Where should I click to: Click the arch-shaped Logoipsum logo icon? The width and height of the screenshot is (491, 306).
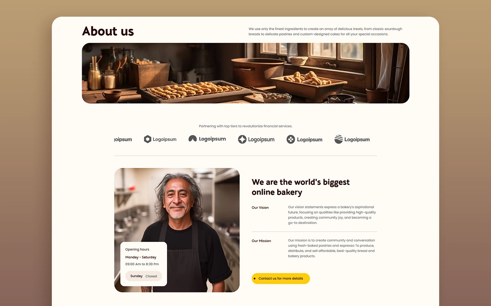(x=193, y=138)
